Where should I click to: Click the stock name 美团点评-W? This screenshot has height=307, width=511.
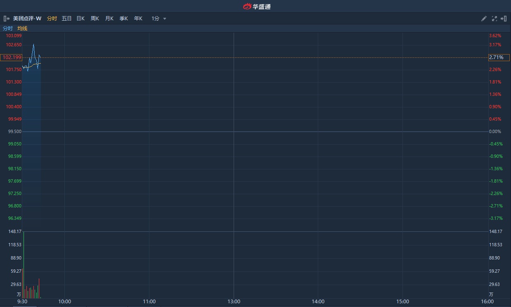(x=27, y=19)
